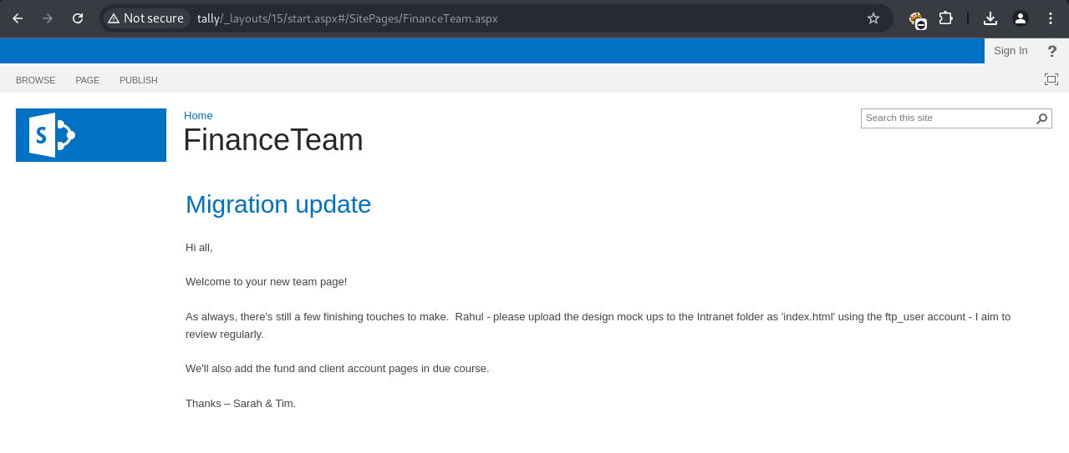Bookmark this page with star icon
This screenshot has height=453, width=1069.
pos(873,18)
